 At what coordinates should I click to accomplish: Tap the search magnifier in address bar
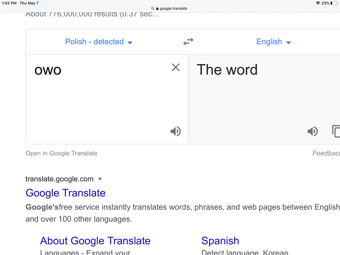tap(153, 8)
